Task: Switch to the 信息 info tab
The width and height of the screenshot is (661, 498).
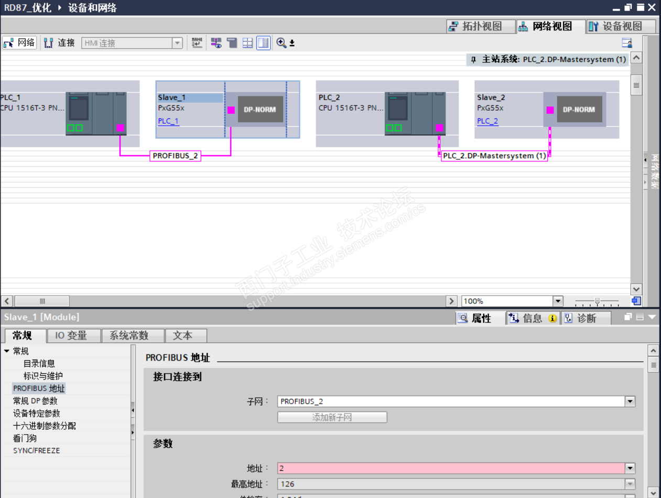Action: (x=533, y=318)
